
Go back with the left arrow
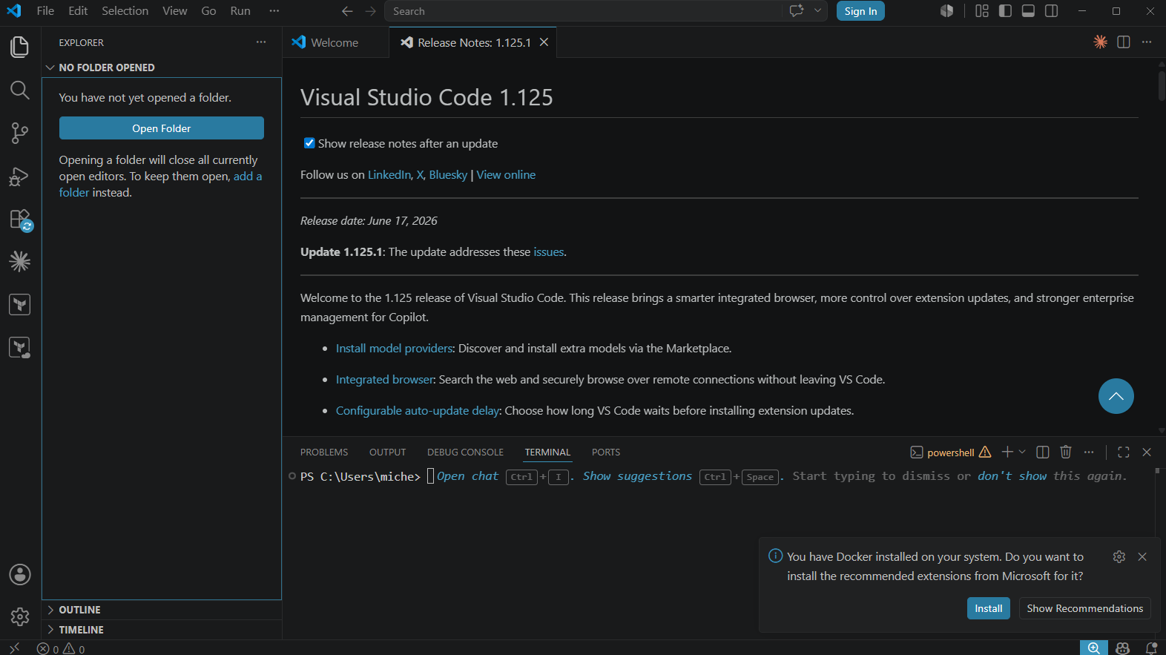click(x=347, y=11)
